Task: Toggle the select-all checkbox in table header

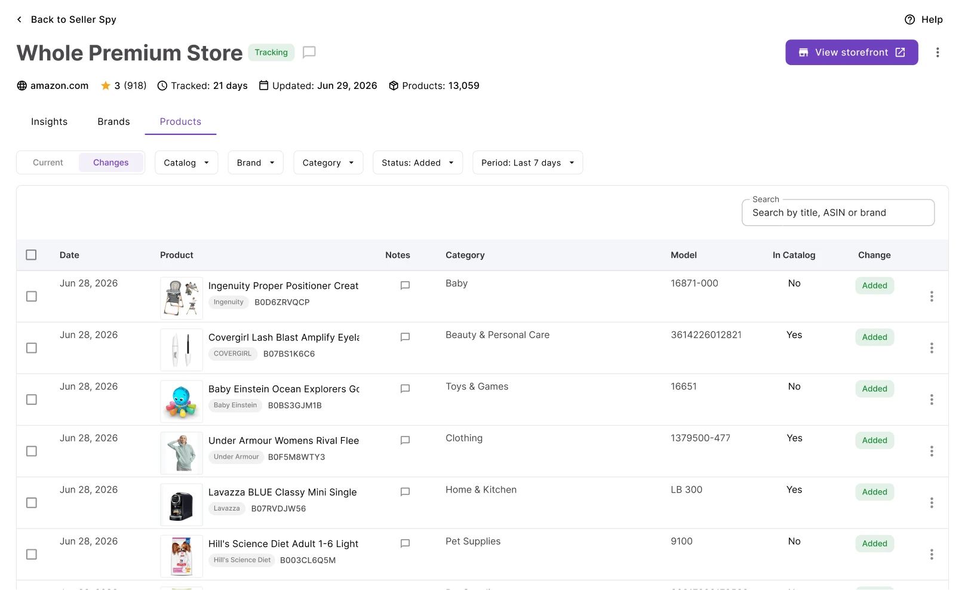Action: tap(32, 255)
